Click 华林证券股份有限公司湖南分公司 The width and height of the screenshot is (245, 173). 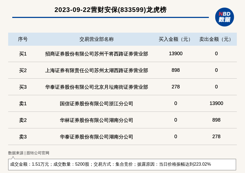point(96,120)
